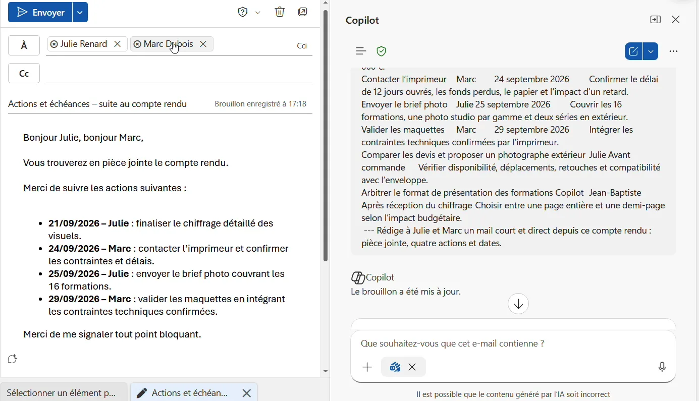
Task: Close the Copilot pane
Action: click(x=676, y=20)
